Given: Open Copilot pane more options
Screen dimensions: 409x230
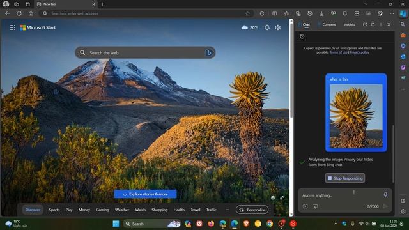Looking at the screenshot, I should (x=381, y=24).
